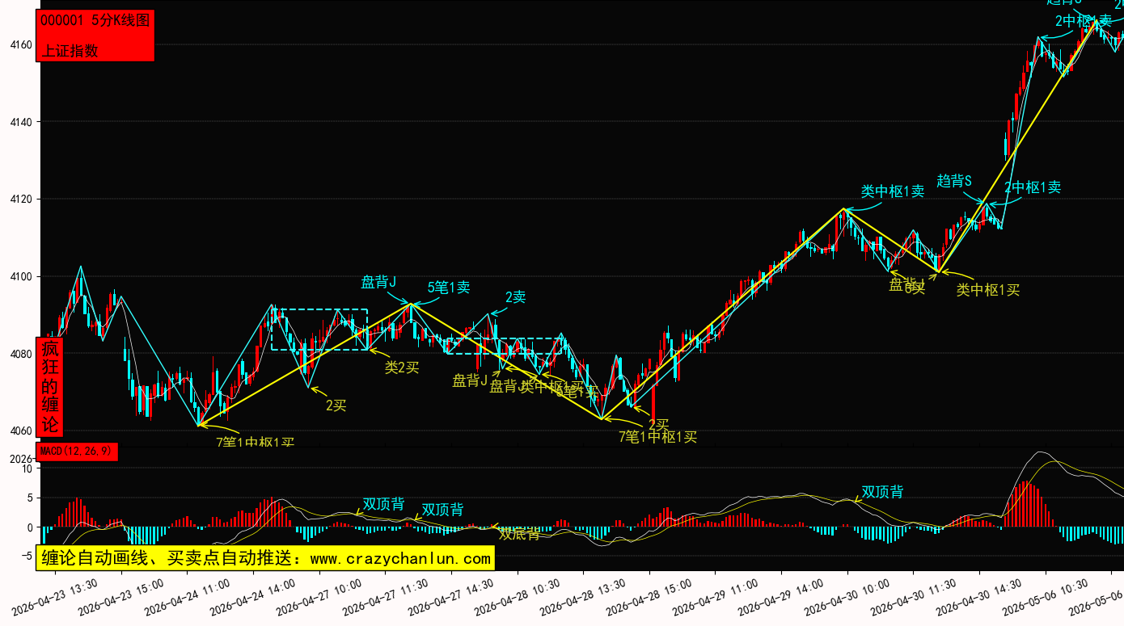The image size is (1124, 626).
Task: Click the first 双顶背 MACD divergence label
Action: pos(383,504)
